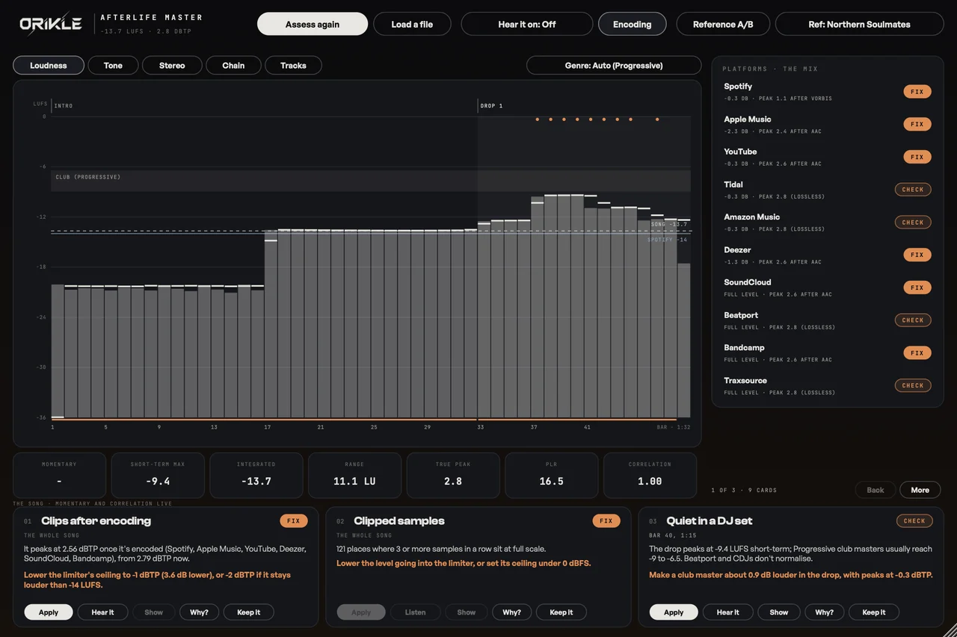957x637 pixels.
Task: Jump to the DROP 1 section marker
Action: [x=491, y=106]
